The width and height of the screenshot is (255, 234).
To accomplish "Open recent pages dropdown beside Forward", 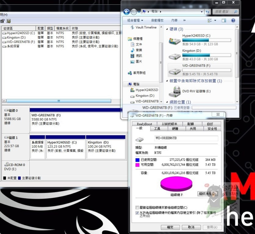I will 139,12.
